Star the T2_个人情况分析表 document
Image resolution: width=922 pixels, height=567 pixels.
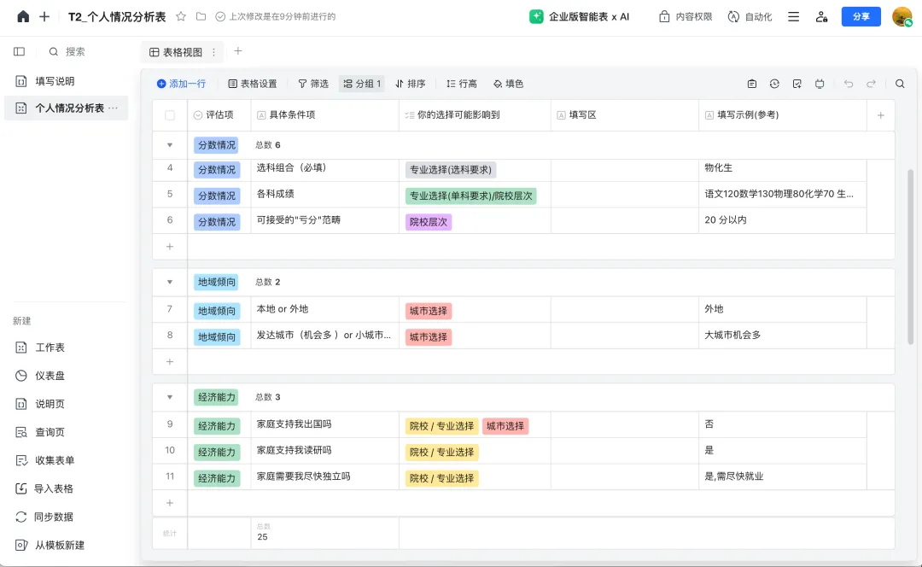[181, 16]
